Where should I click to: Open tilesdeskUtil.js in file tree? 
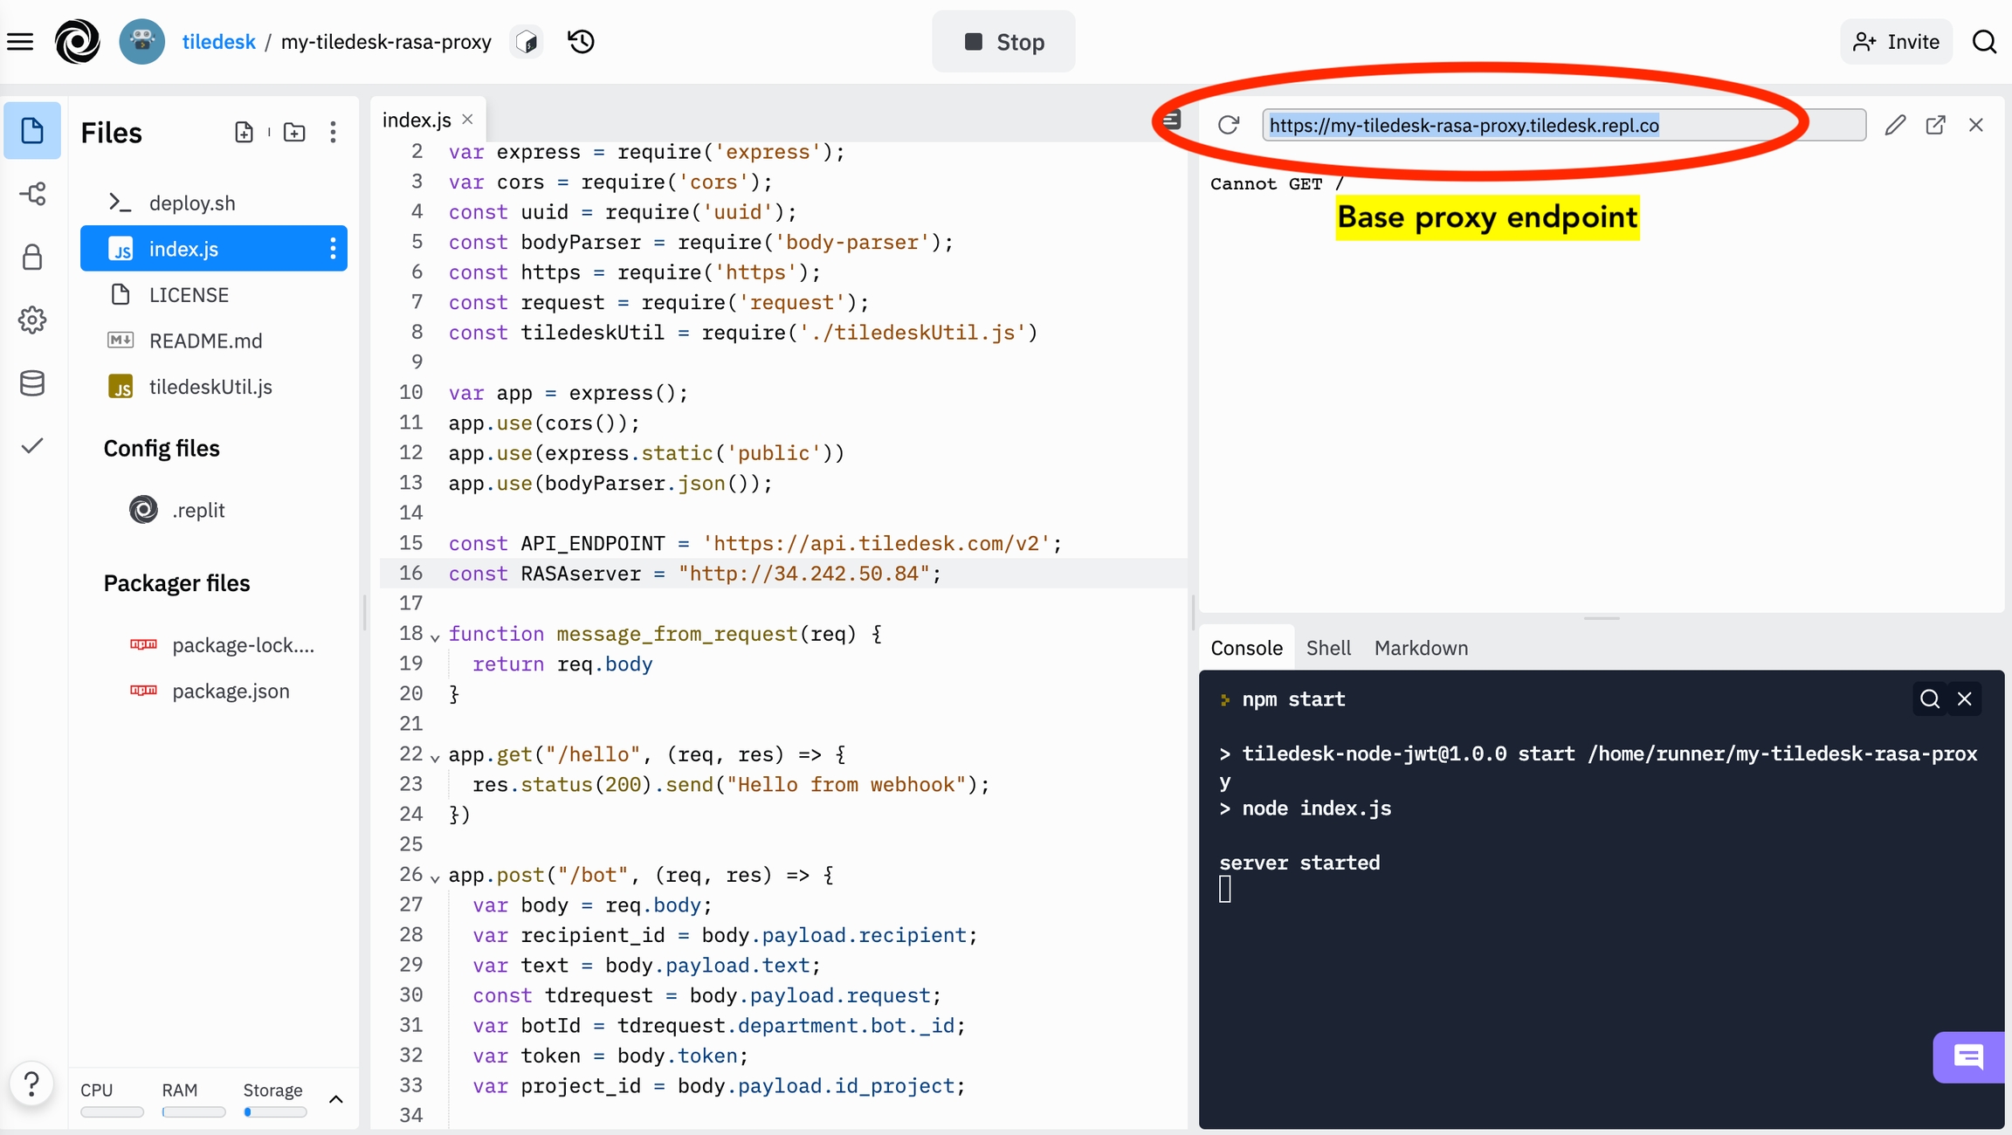pyautogui.click(x=210, y=387)
